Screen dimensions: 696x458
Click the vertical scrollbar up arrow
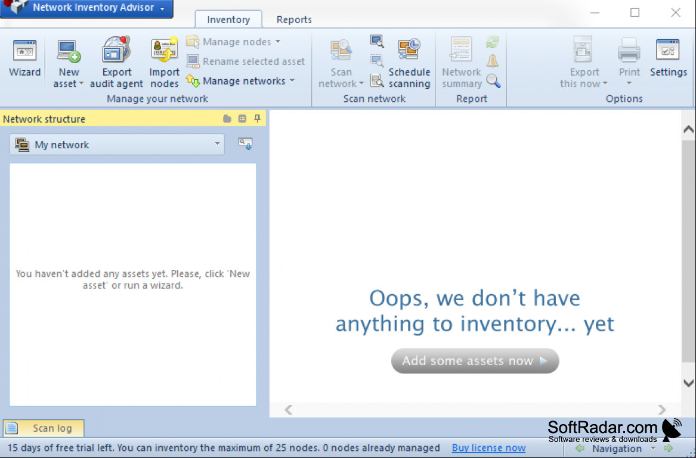pos(688,129)
